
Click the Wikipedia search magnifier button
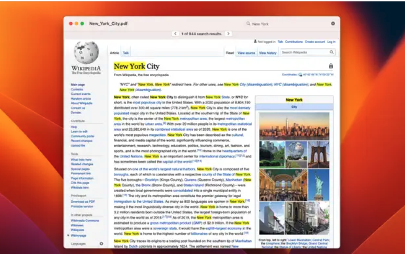pos(331,52)
